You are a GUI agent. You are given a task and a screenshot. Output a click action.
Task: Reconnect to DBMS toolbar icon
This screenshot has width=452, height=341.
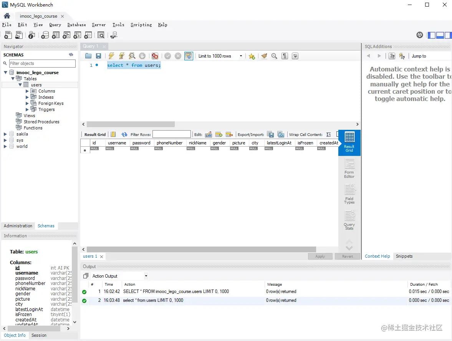click(x=114, y=35)
